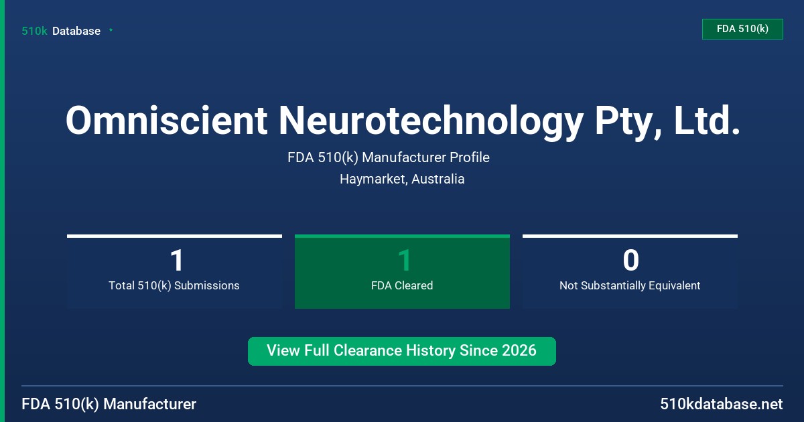Open View Full Clearance History Since 2026
Screen dimensions: 804x422
click(402, 351)
